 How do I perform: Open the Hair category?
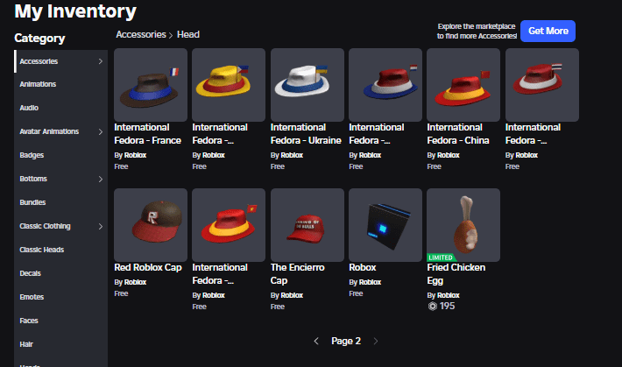tap(61, 344)
